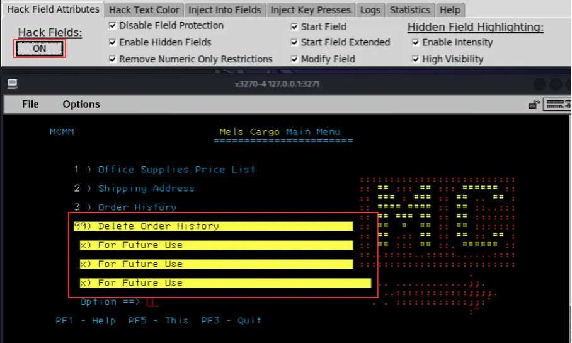
Task: Uncheck Disable Field Protection
Action: pyautogui.click(x=113, y=26)
